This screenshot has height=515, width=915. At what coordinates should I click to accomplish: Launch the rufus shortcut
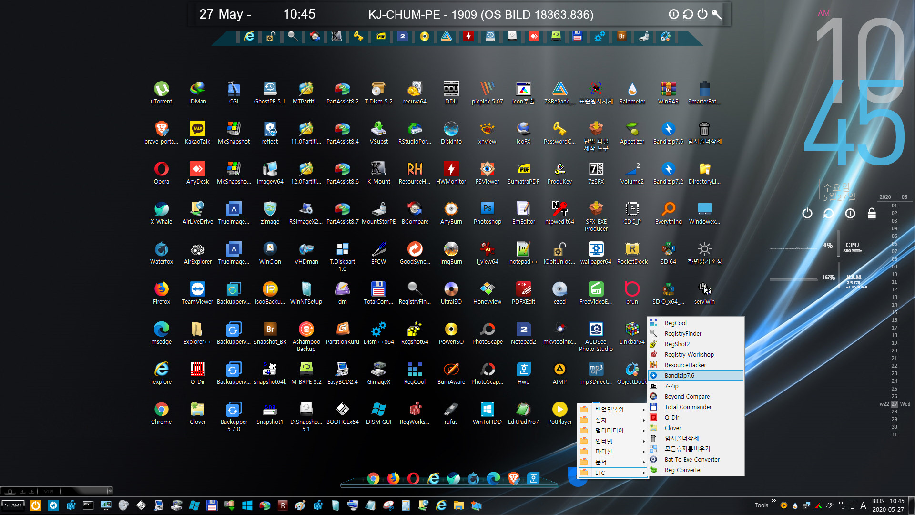(451, 413)
